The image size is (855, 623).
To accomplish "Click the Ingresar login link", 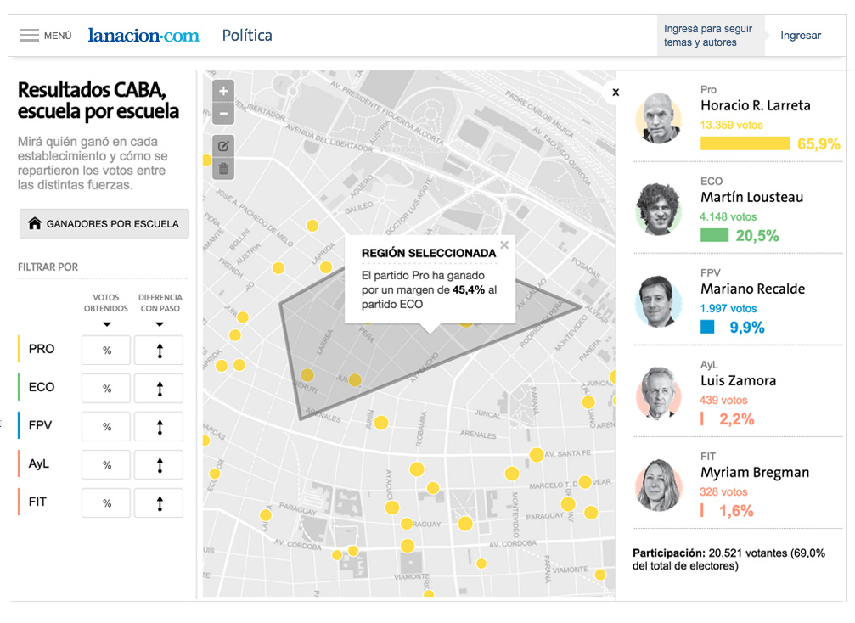I will pos(801,36).
